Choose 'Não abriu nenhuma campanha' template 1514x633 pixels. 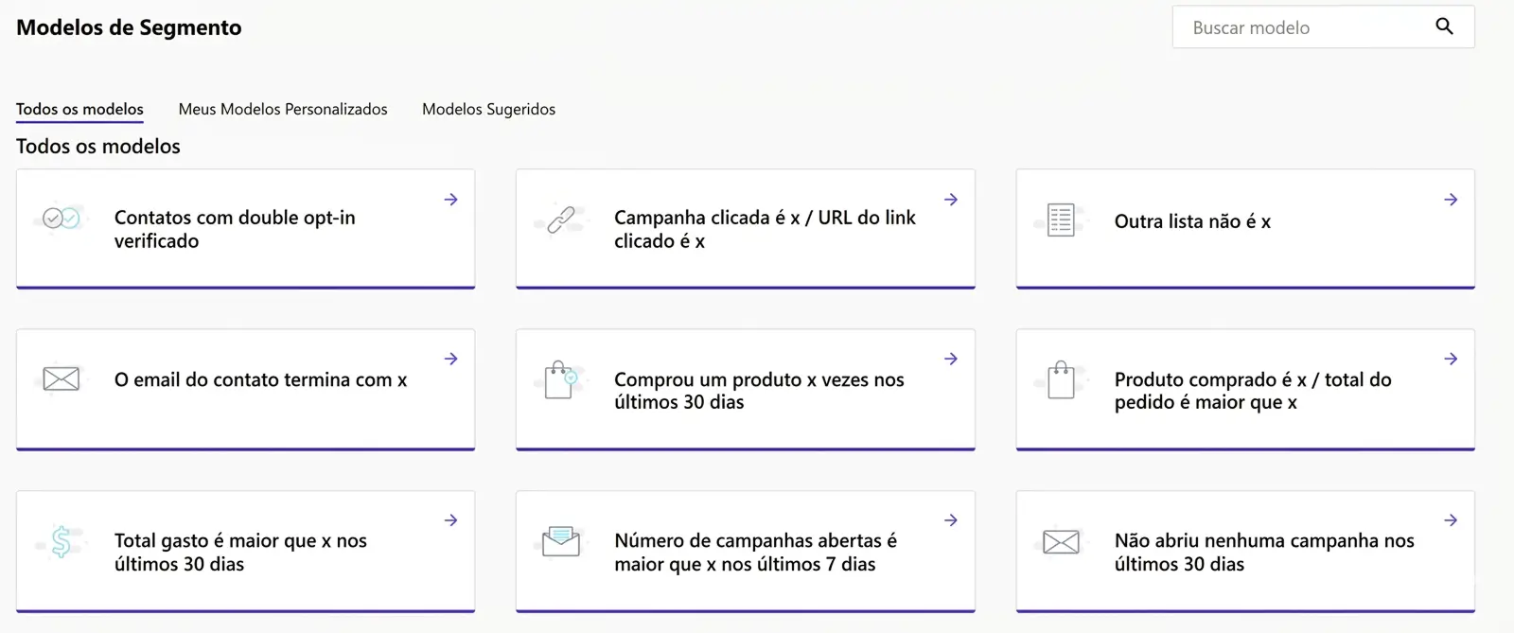[x=1264, y=552]
